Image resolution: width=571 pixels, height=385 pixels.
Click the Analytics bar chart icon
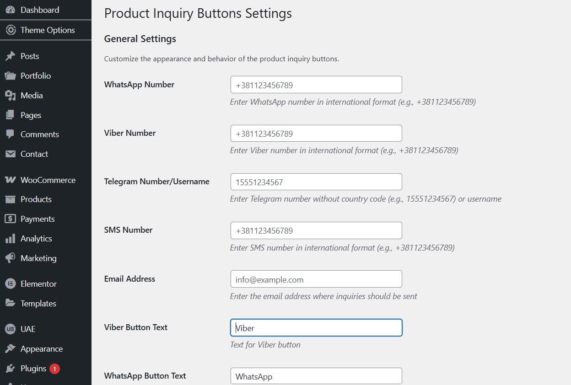click(x=10, y=239)
